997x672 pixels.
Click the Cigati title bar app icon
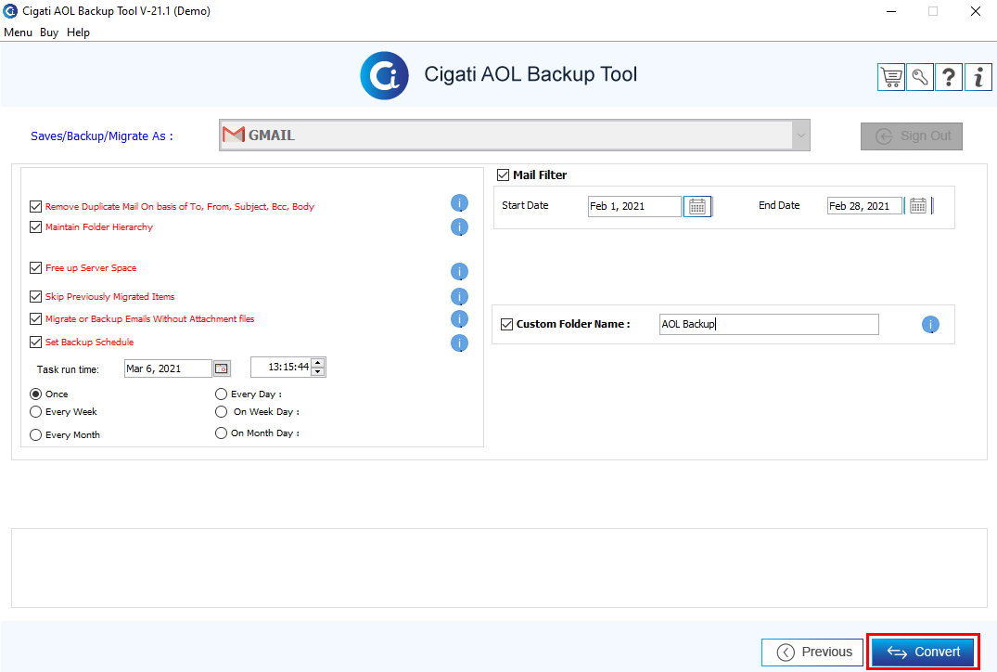[x=10, y=11]
